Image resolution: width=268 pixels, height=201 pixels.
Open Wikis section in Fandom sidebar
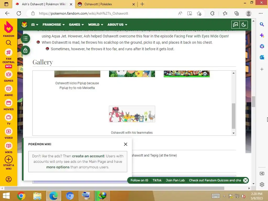click(9, 148)
